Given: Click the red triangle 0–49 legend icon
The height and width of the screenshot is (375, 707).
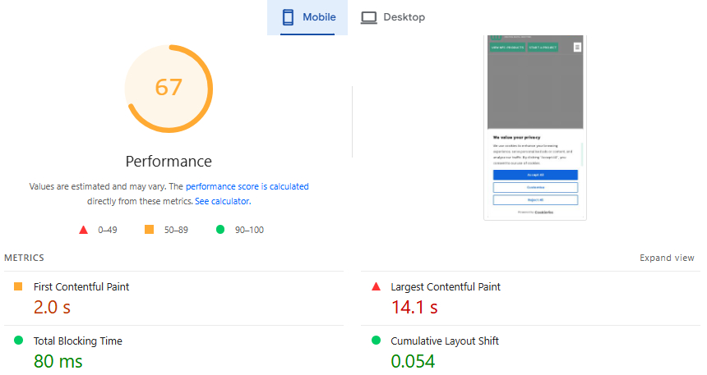Looking at the screenshot, I should pos(83,230).
